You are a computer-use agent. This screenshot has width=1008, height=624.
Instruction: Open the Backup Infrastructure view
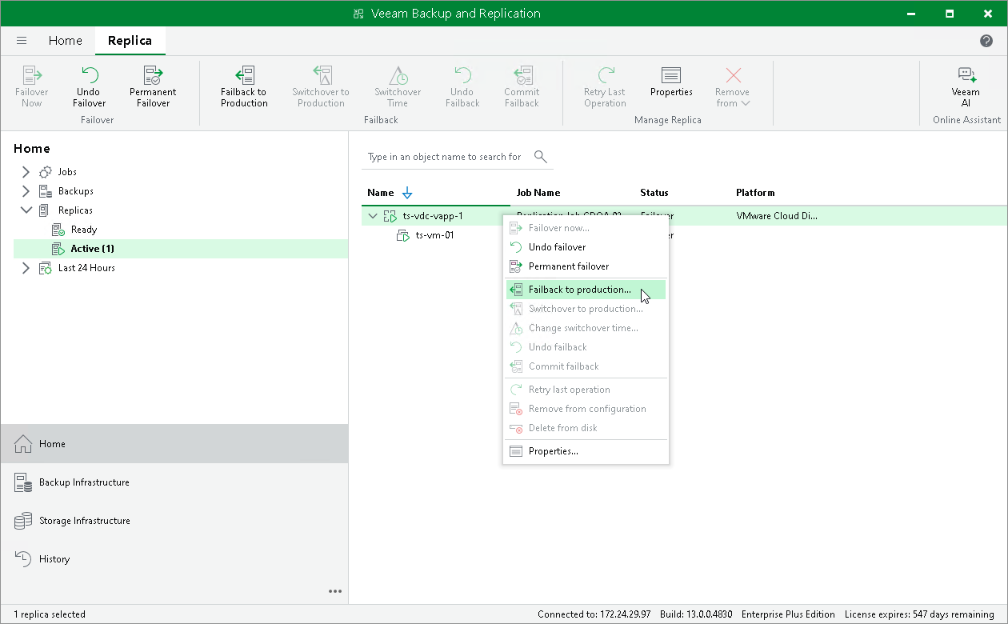(174, 482)
